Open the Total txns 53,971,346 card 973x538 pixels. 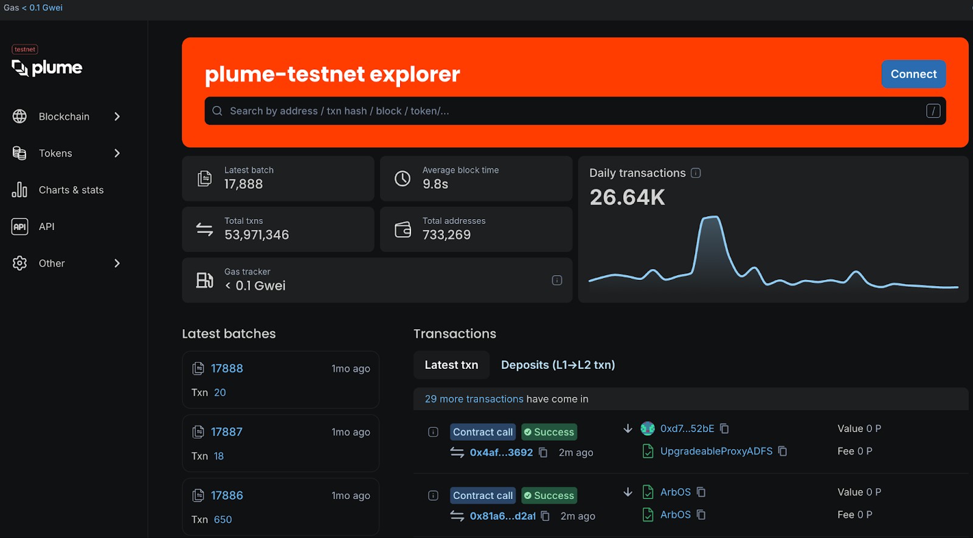coord(278,229)
